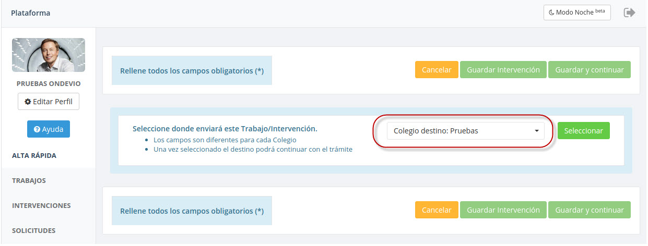Click the logout arrow icon
The width and height of the screenshot is (648, 246).
(629, 13)
